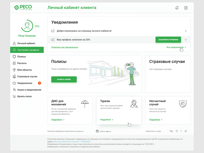The image size is (204, 153).
Task: Click the map pin icon in Туризм card
Action: coord(134,104)
